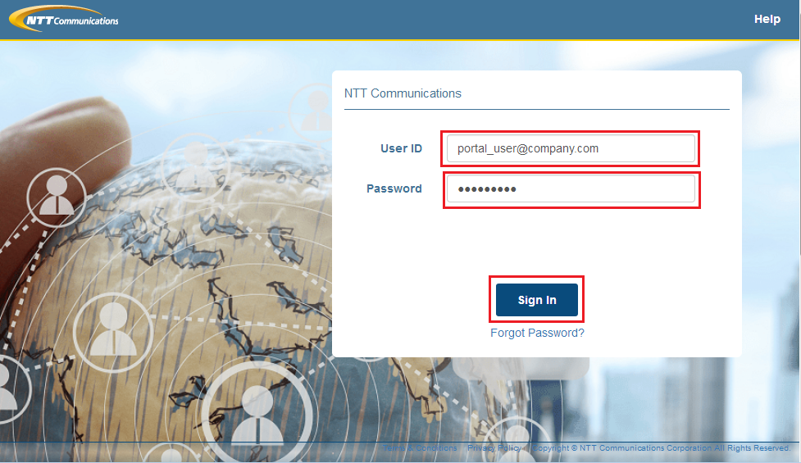The image size is (801, 463).
Task: Click the User ID label
Action: (401, 148)
